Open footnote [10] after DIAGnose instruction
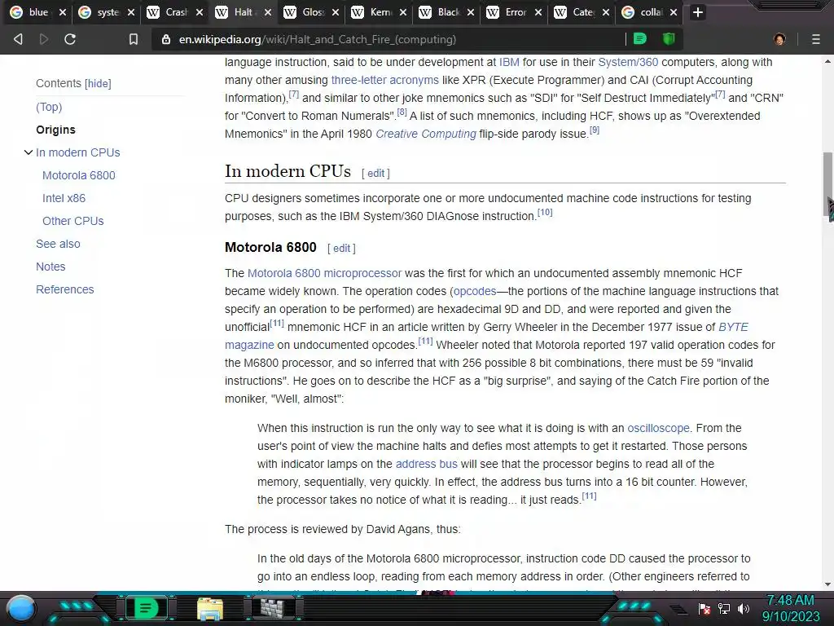The height and width of the screenshot is (626, 834). (545, 213)
